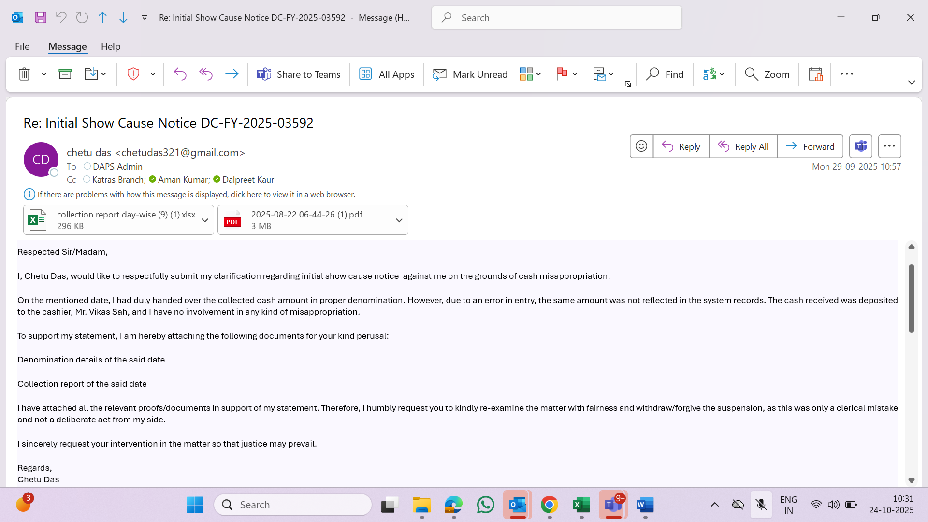The height and width of the screenshot is (522, 928).
Task: Switch to the Help tab
Action: [x=111, y=47]
